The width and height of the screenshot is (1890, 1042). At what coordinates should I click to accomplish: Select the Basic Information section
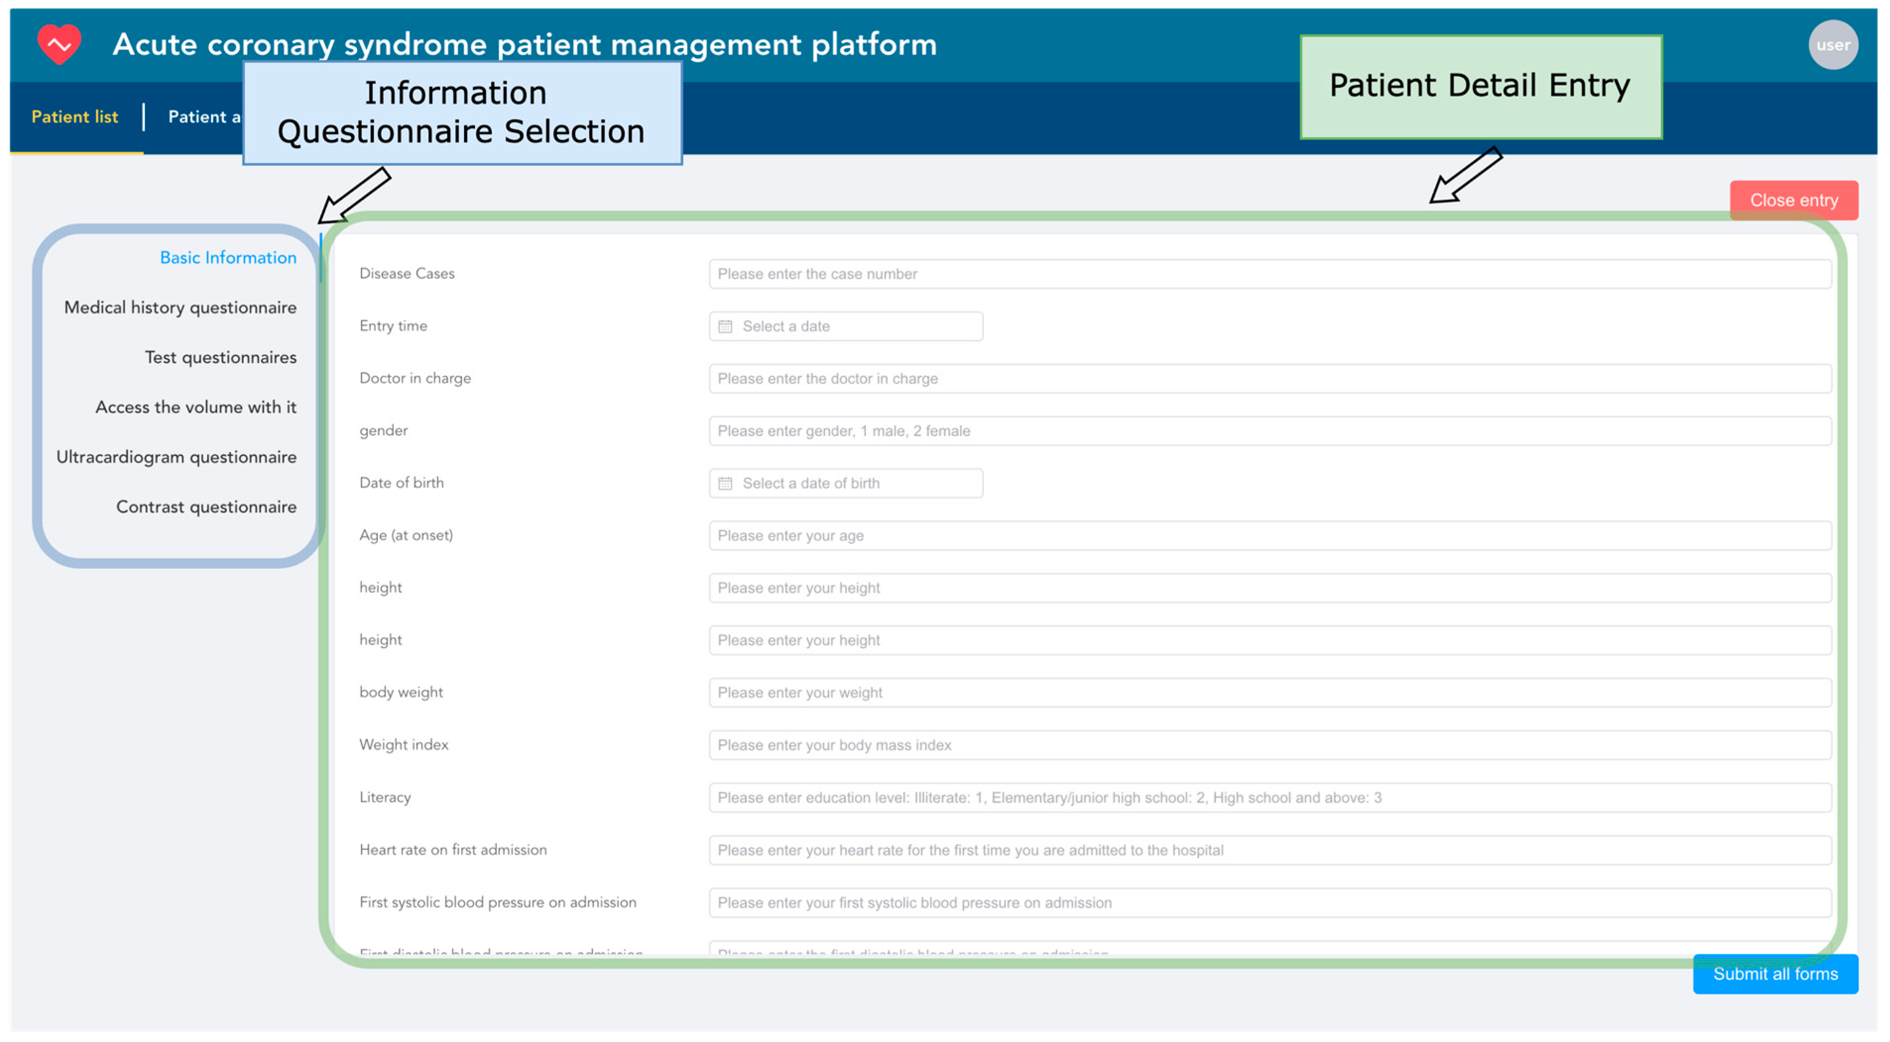pyautogui.click(x=228, y=258)
